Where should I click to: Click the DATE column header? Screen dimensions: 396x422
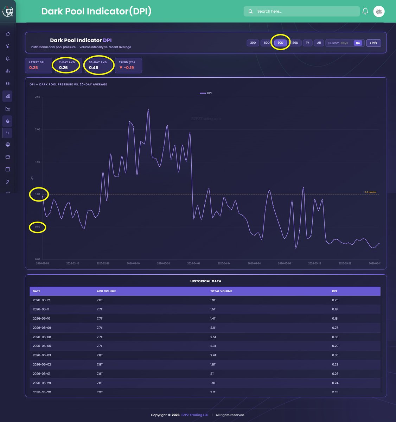pyautogui.click(x=37, y=291)
